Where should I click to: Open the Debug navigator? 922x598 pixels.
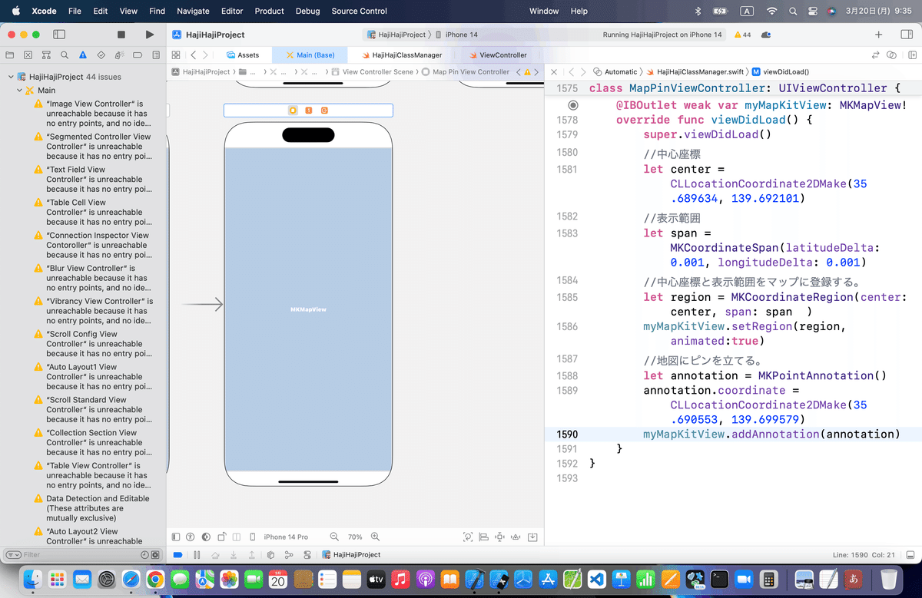120,55
